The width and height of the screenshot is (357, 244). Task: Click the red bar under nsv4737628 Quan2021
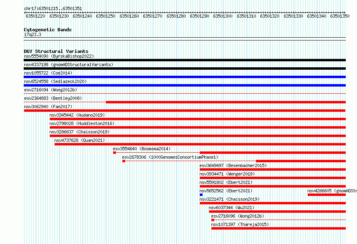pyautogui.click(x=200, y=144)
